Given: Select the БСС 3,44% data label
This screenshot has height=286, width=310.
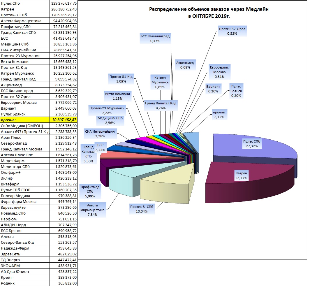Looking at the screenshot, I should tap(101, 148).
